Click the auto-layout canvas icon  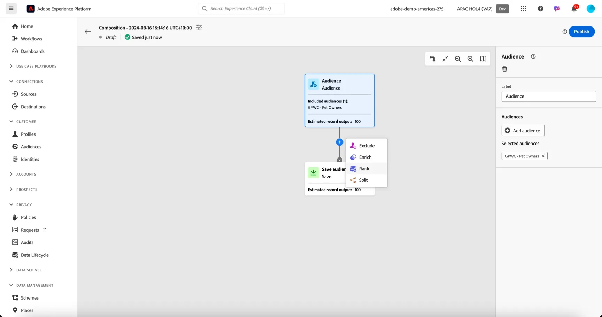coord(432,59)
